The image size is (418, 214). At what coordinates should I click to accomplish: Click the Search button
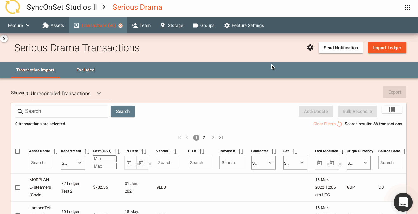click(123, 111)
